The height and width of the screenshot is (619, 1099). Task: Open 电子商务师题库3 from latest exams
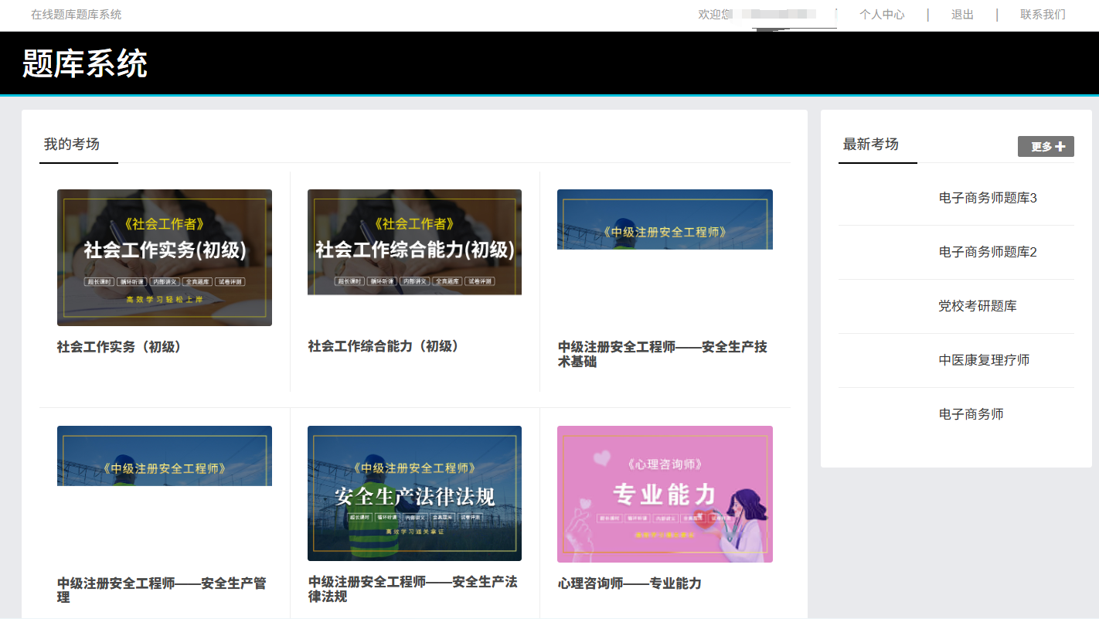click(988, 199)
